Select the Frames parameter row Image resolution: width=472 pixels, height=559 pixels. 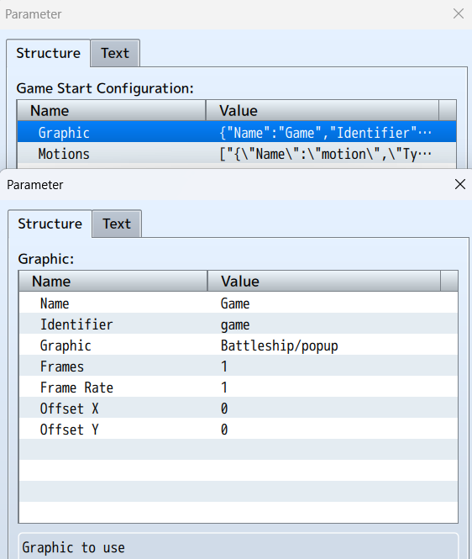[x=239, y=366]
